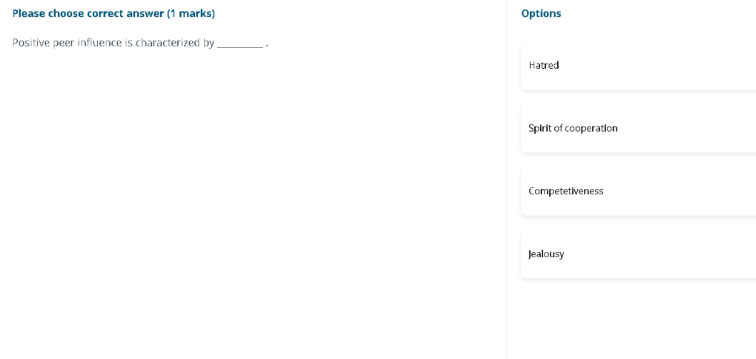Select the Hatred answer option
756x359 pixels.
tap(638, 65)
